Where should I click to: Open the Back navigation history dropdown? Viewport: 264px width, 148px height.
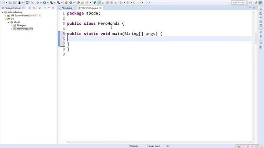pos(142,2)
